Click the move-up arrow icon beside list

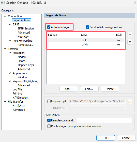pos(130,34)
